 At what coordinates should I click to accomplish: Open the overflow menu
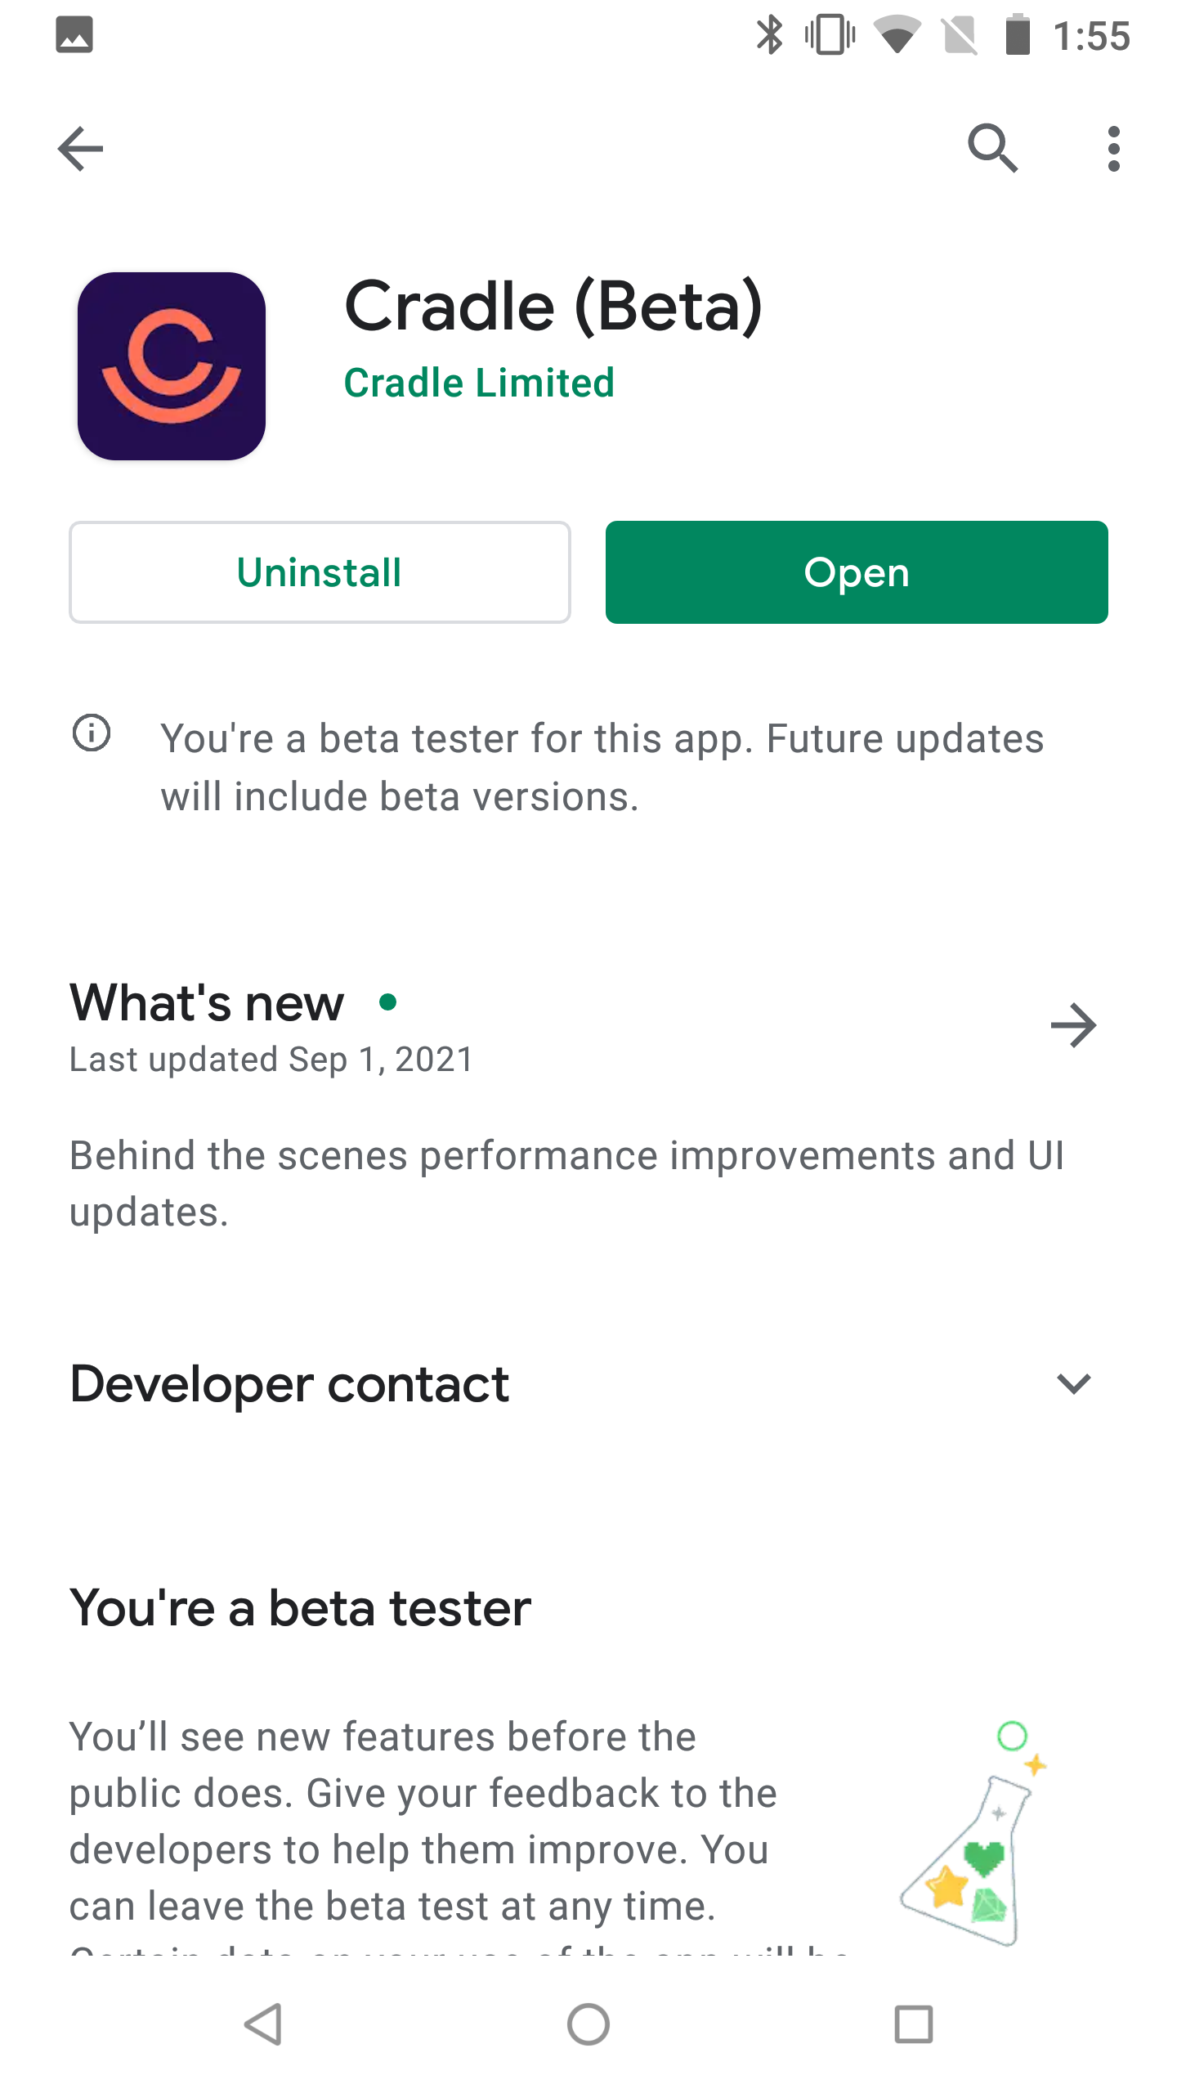click(1114, 148)
